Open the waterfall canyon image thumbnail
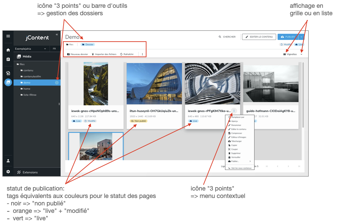347x223 pixels. 96,84
